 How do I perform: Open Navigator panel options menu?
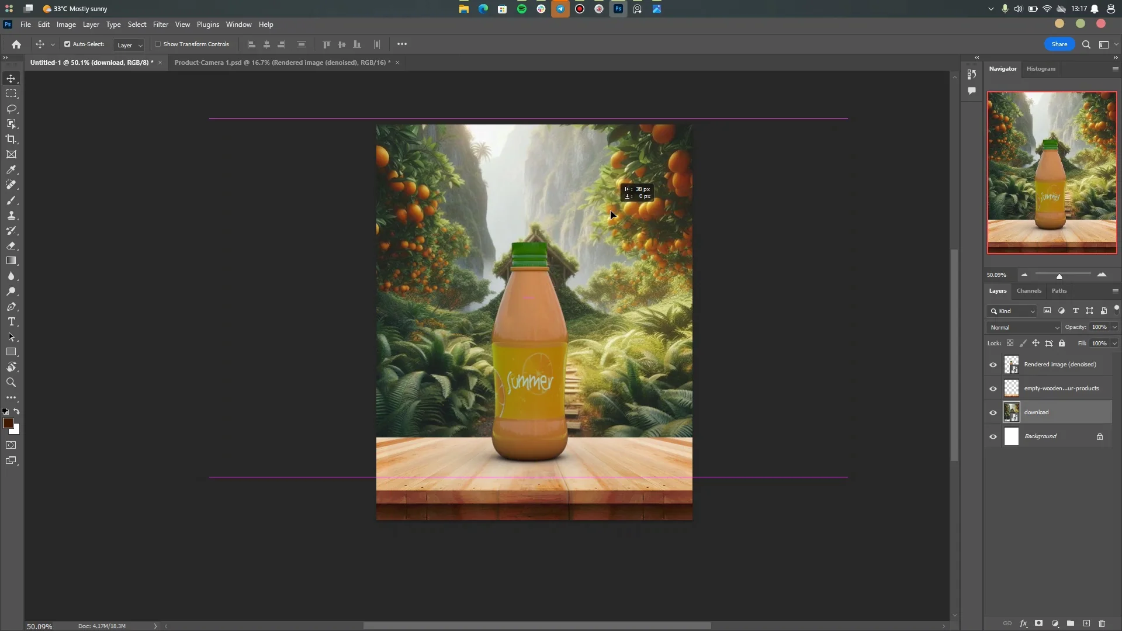pyautogui.click(x=1115, y=69)
